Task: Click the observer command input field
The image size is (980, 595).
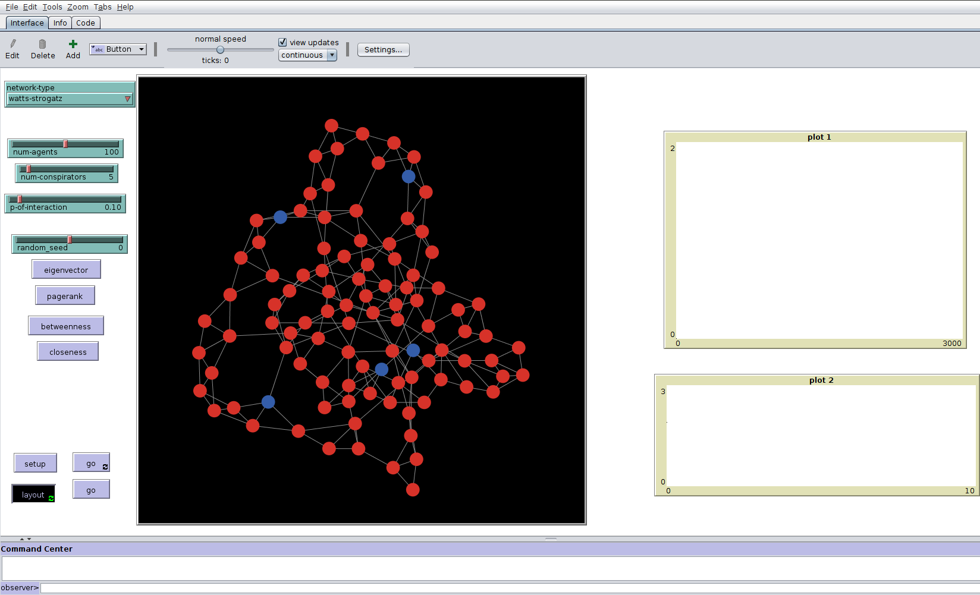Action: (509, 588)
